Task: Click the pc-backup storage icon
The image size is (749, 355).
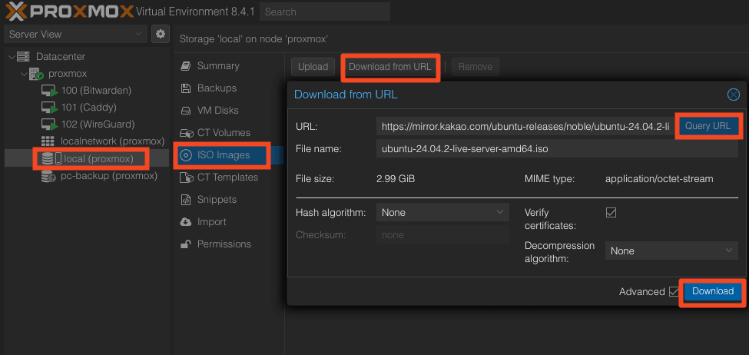Action: tap(48, 176)
